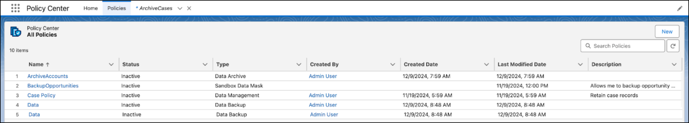
Task: Click the Policy Center shield icon
Action: pos(16,32)
